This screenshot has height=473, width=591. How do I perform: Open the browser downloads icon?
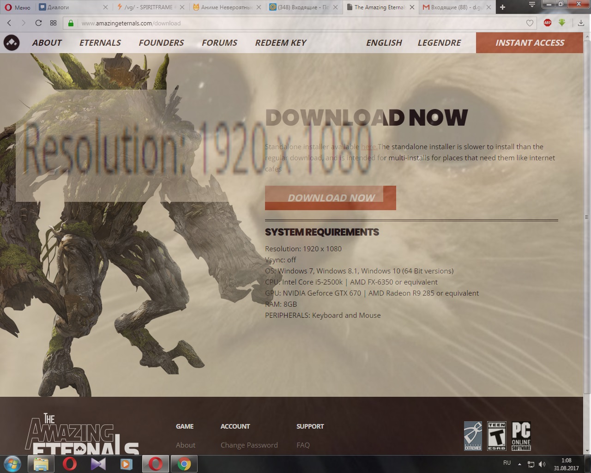point(581,23)
